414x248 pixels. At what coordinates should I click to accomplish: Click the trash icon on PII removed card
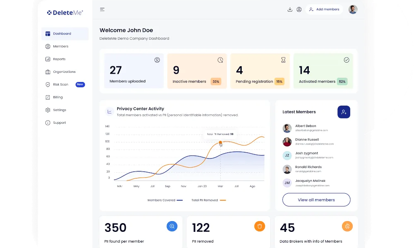pos(260,226)
